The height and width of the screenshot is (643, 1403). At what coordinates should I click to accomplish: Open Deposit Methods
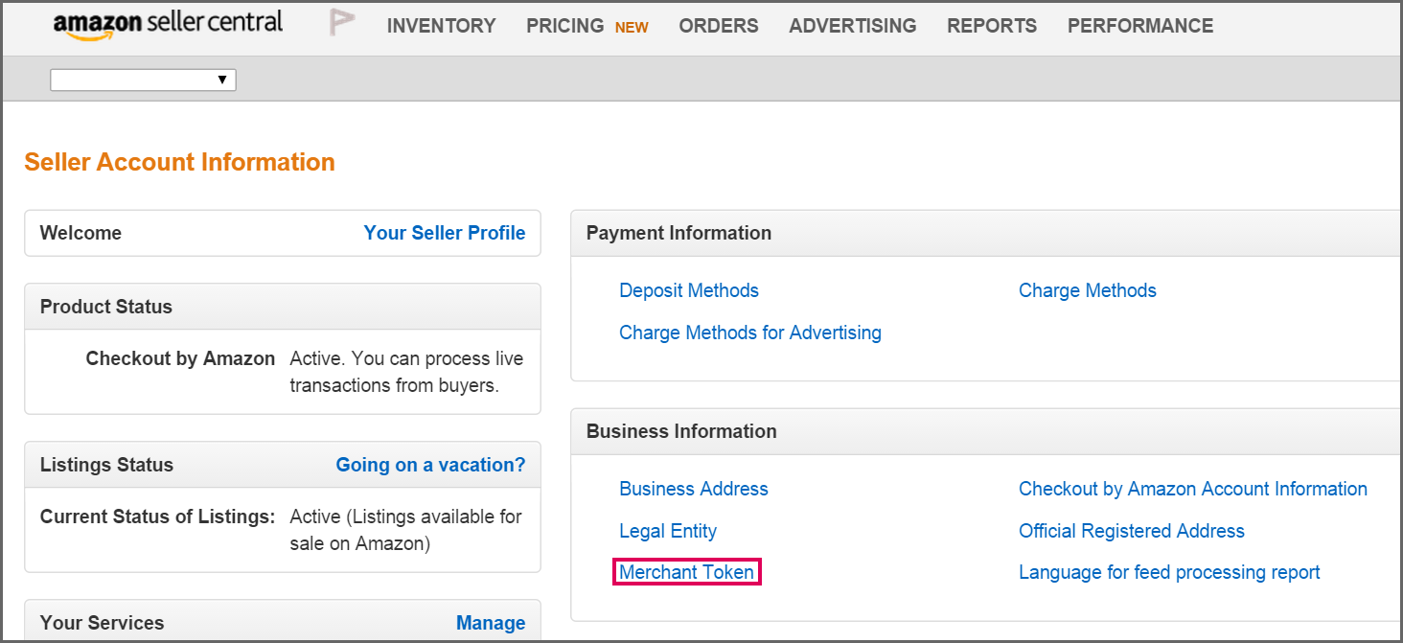pos(689,290)
